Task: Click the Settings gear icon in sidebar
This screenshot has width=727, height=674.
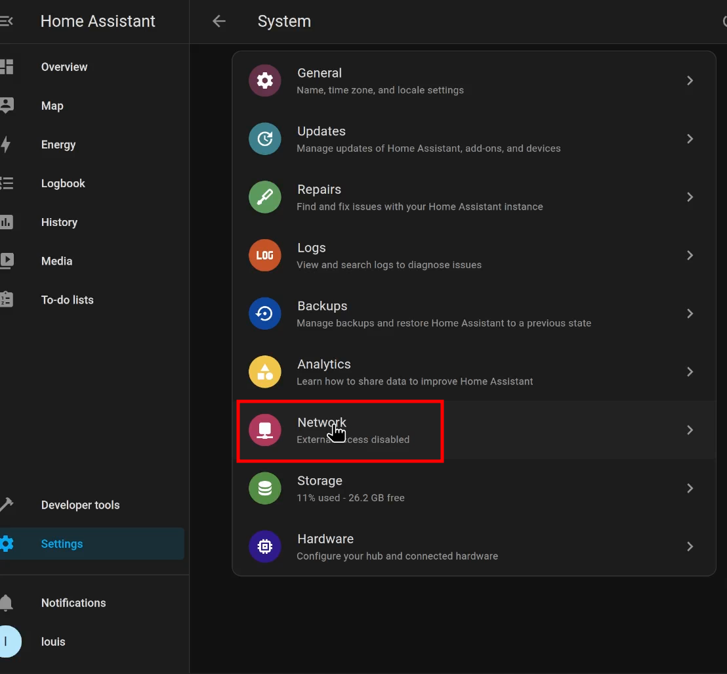Action: (x=7, y=543)
